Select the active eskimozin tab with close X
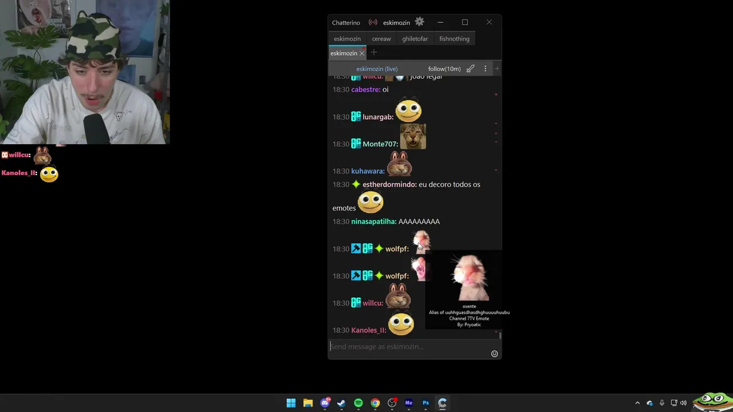The image size is (733, 412). [344, 53]
